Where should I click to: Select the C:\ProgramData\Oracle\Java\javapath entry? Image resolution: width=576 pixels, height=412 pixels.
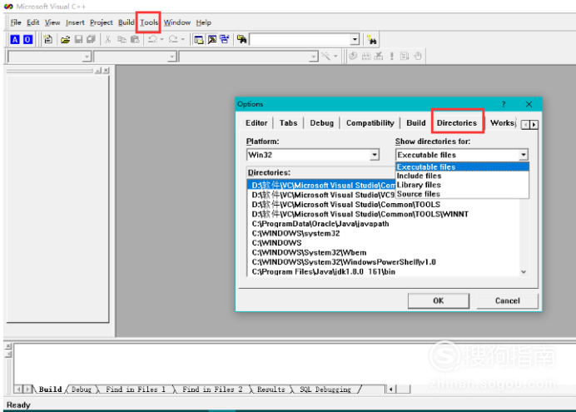[x=320, y=224]
